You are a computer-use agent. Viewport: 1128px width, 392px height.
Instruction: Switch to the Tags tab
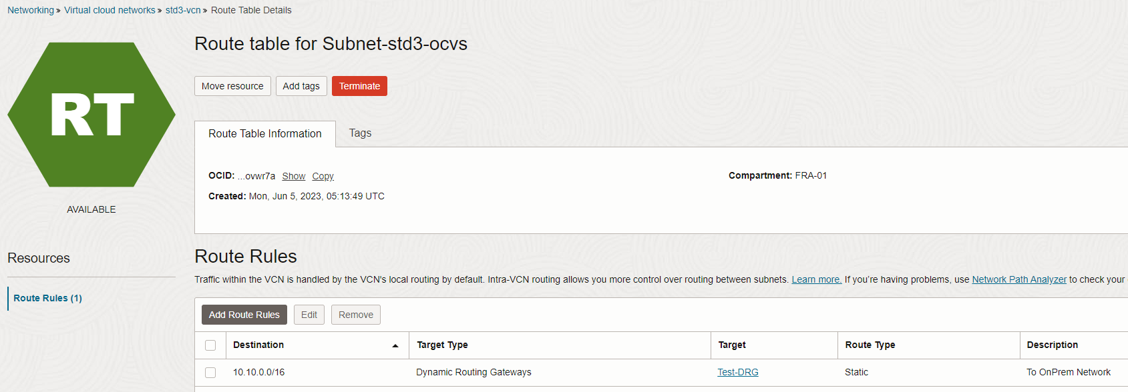pos(360,133)
